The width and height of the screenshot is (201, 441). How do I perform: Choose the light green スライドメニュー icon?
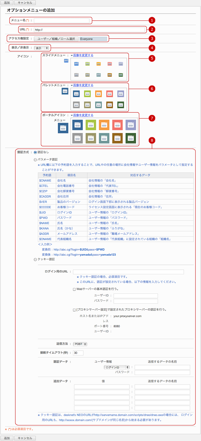tap(88, 64)
